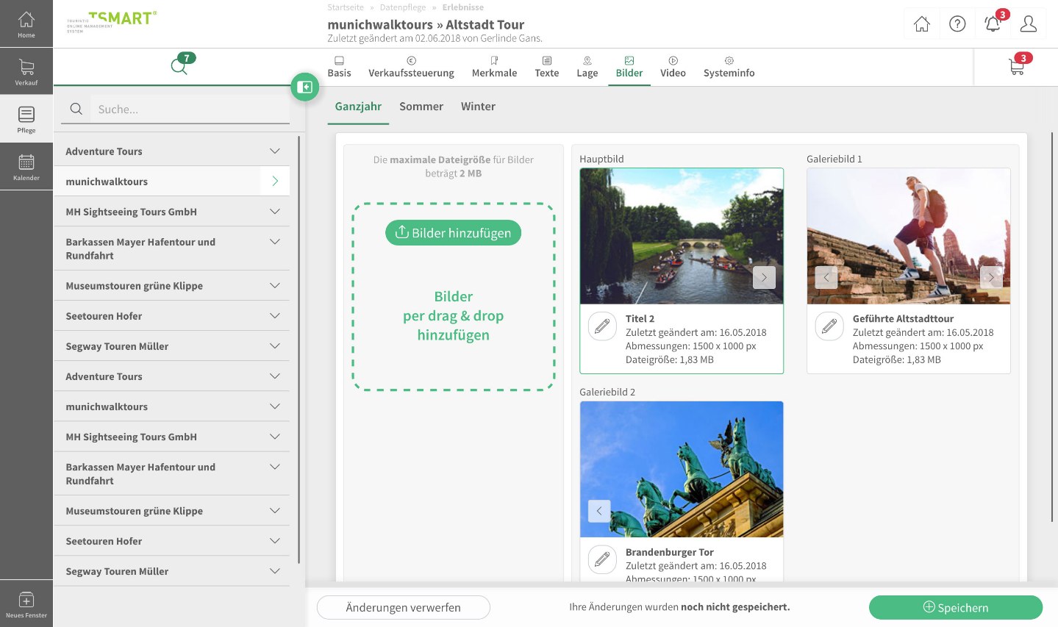Switch to the Video tab

(x=673, y=67)
